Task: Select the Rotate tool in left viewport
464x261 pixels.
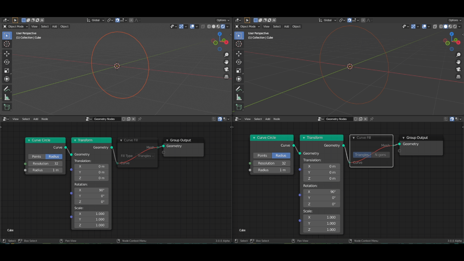Action: pos(7,62)
